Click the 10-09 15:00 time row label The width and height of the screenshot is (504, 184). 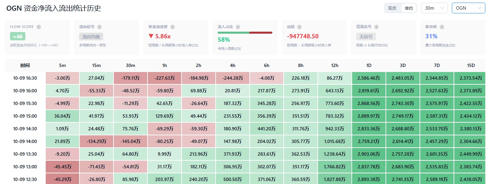coord(25,116)
